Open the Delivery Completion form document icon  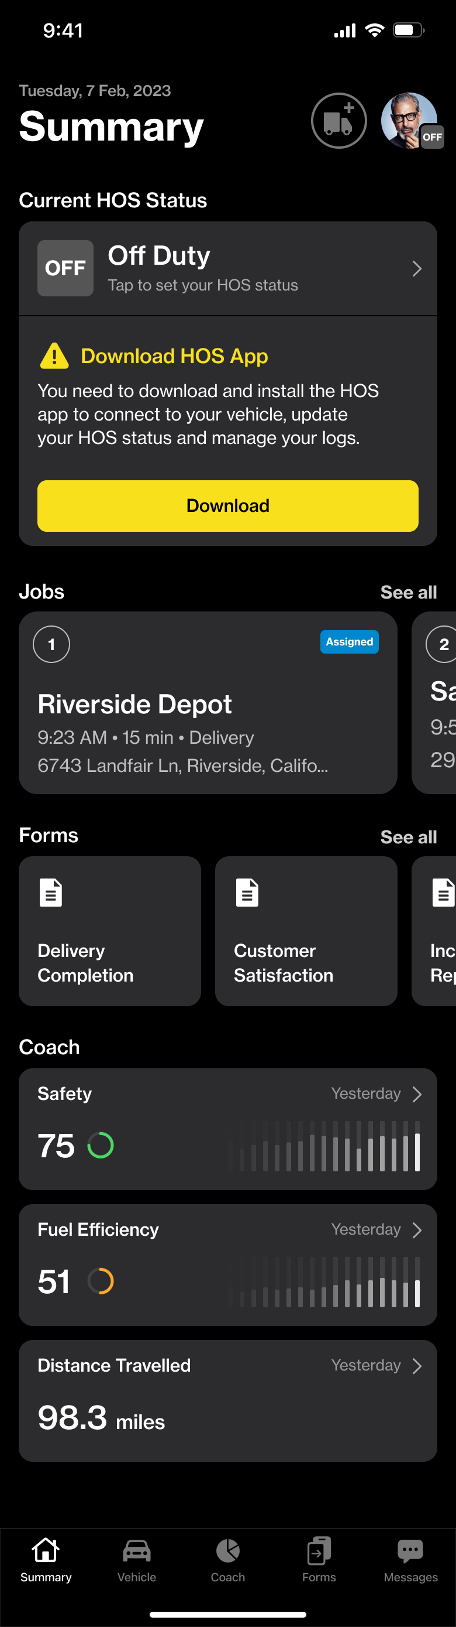[51, 893]
